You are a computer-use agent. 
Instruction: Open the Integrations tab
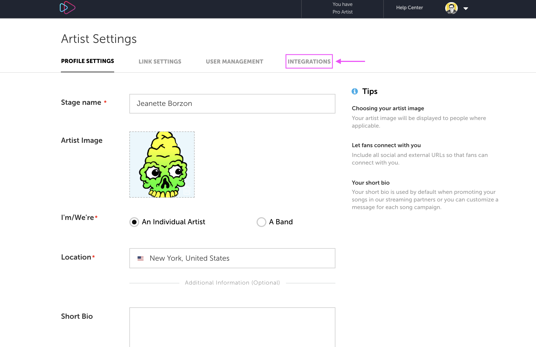coord(309,62)
